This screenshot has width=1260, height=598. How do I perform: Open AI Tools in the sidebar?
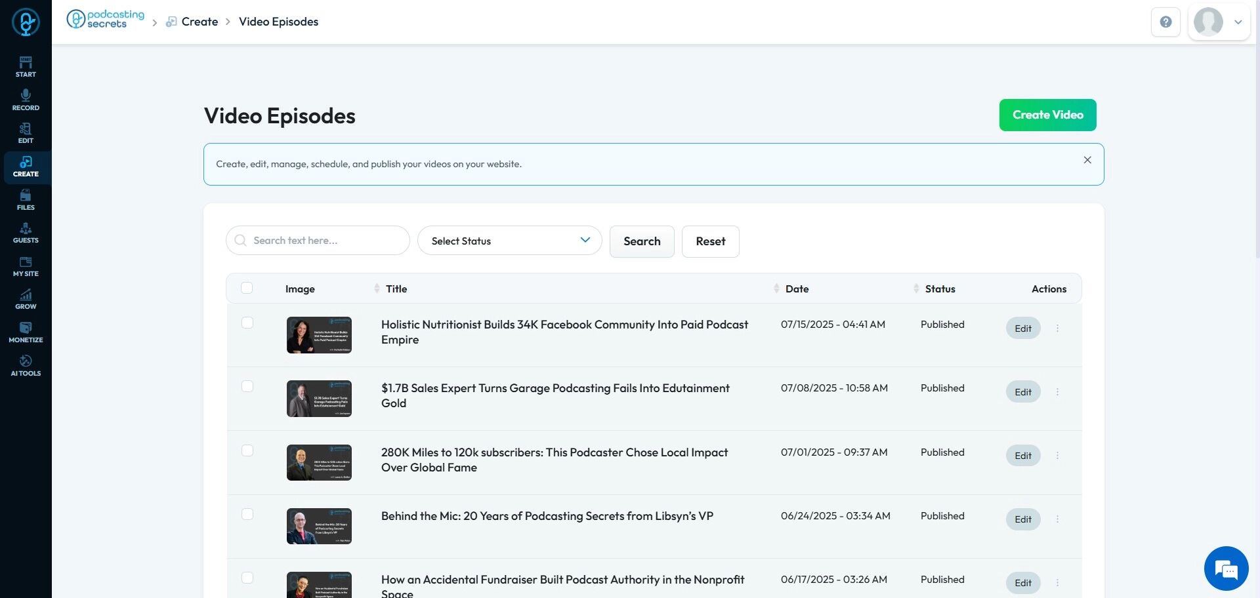point(26,366)
